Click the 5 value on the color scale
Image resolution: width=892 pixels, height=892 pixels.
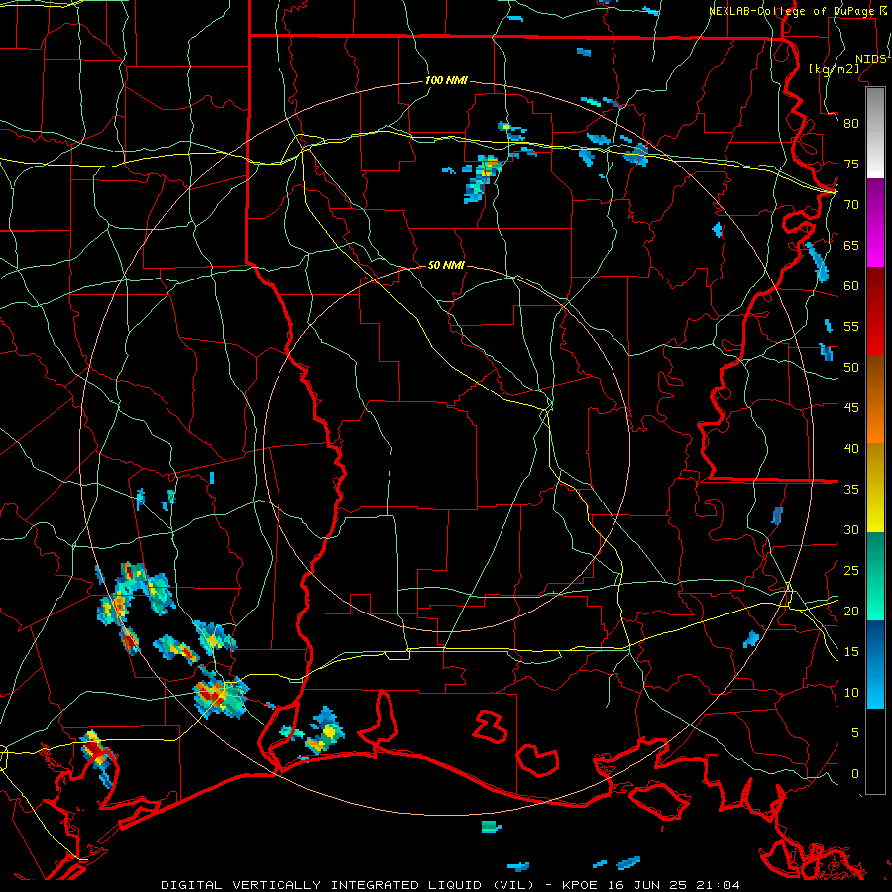click(855, 733)
